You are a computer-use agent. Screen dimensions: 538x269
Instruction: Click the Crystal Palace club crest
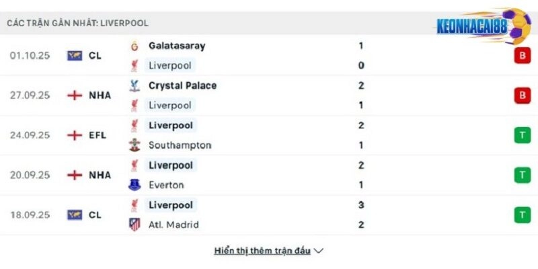pos(134,86)
